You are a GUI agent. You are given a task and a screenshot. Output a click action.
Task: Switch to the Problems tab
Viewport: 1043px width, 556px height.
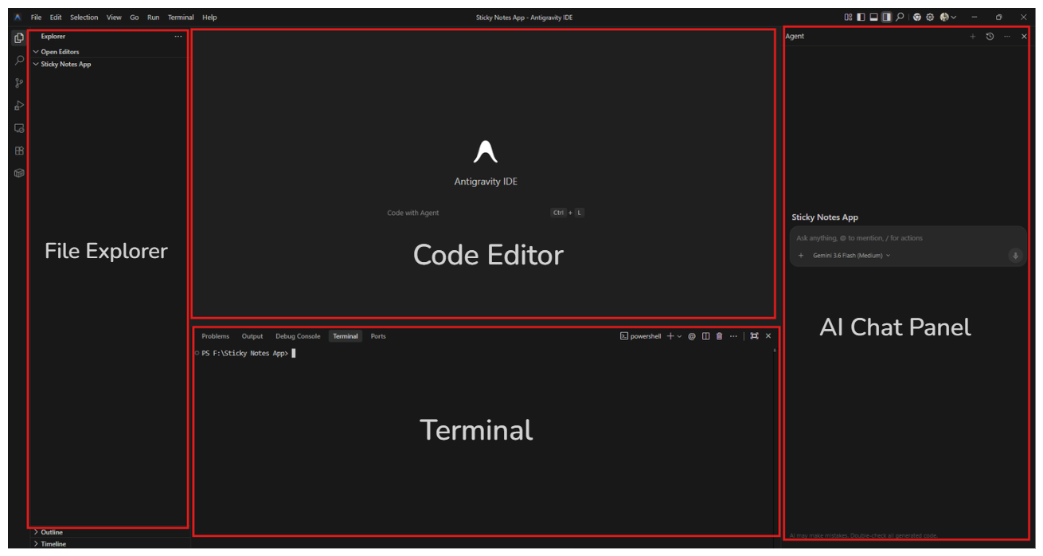click(215, 336)
